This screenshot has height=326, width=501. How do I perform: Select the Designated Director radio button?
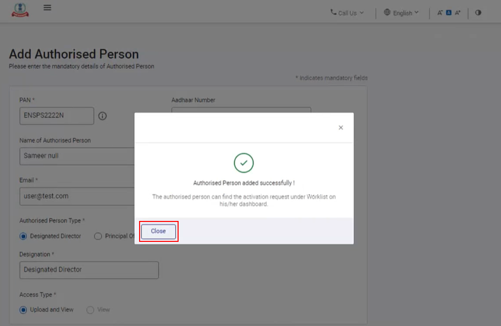(x=23, y=236)
